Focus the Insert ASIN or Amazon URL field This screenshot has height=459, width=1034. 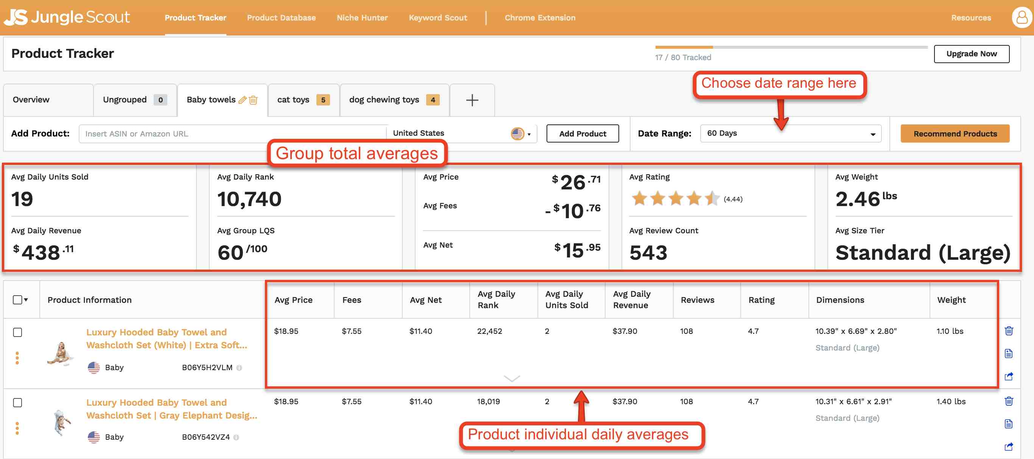coord(233,133)
